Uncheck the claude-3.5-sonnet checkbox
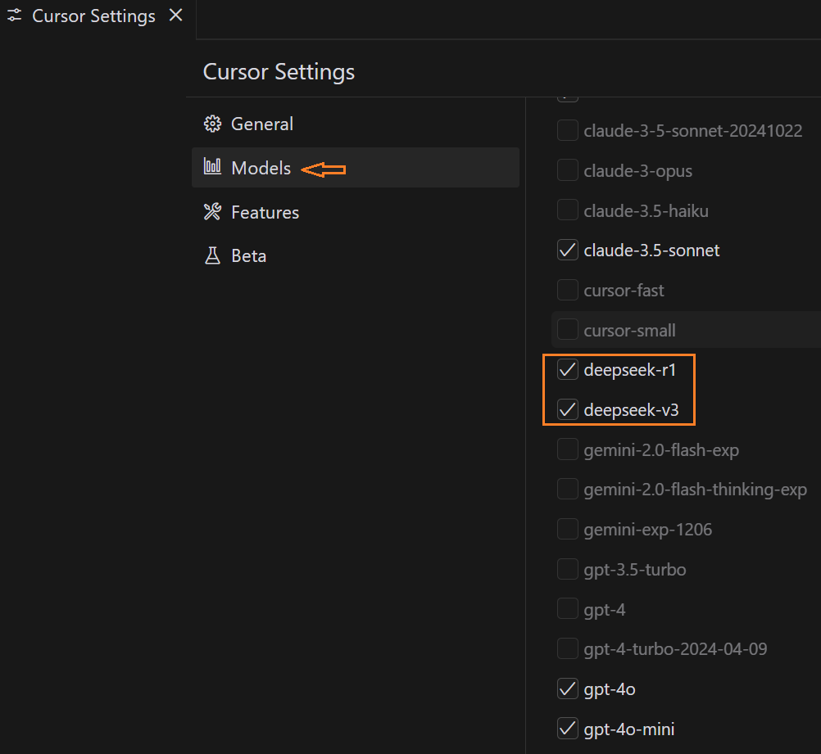The image size is (821, 754). pos(568,251)
